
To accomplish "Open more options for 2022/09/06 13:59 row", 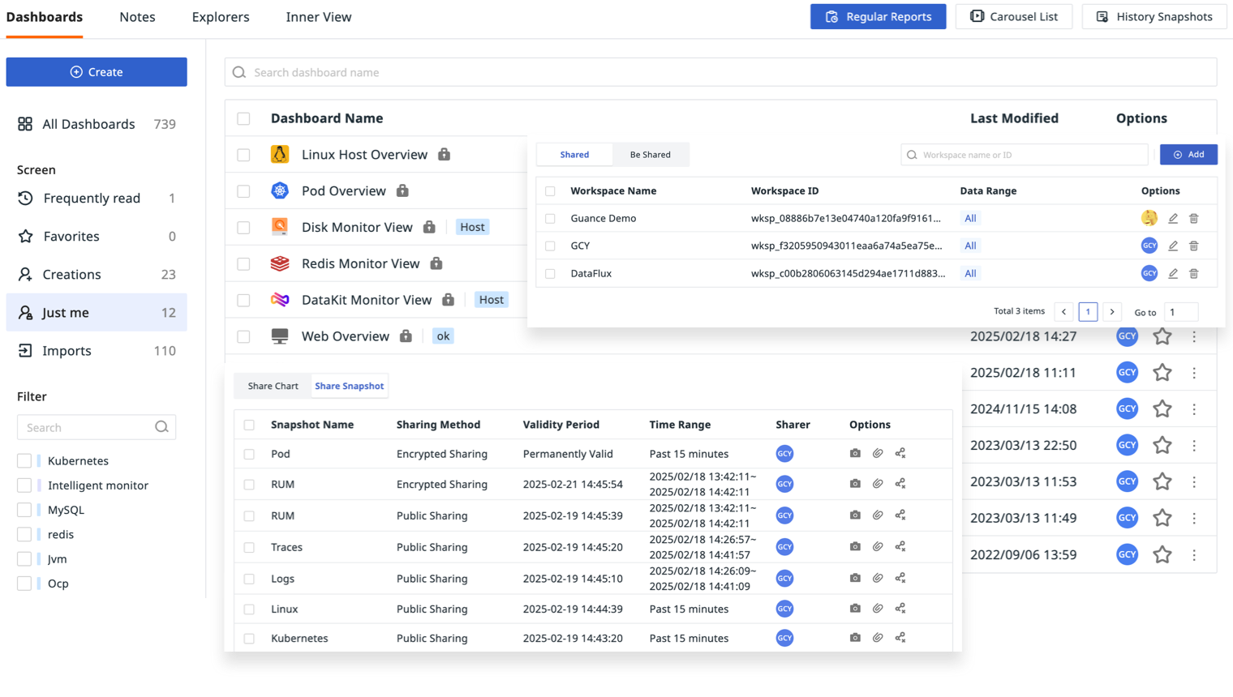I will coord(1194,555).
